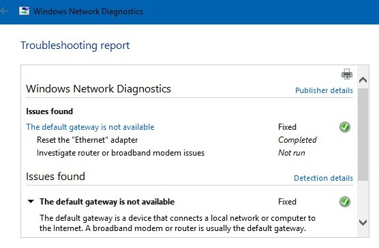Click the vertical scrollbar thumb

(x=363, y=135)
